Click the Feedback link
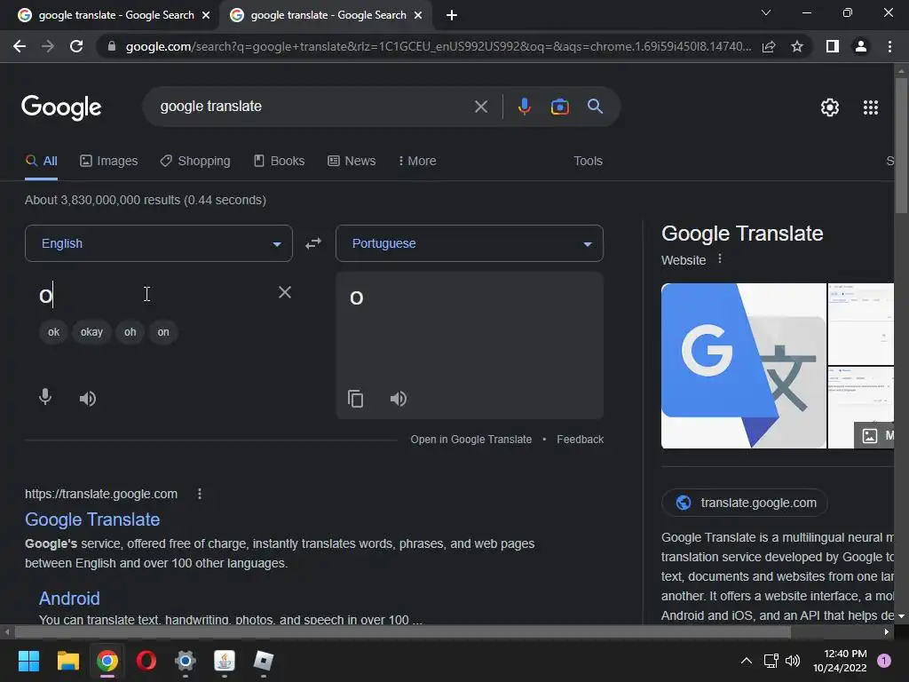Image resolution: width=909 pixels, height=682 pixels. click(x=580, y=439)
